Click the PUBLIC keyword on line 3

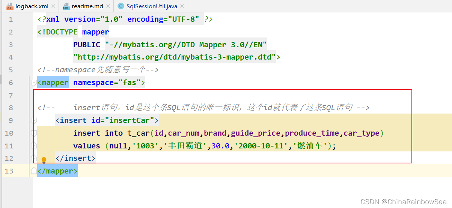pos(87,45)
